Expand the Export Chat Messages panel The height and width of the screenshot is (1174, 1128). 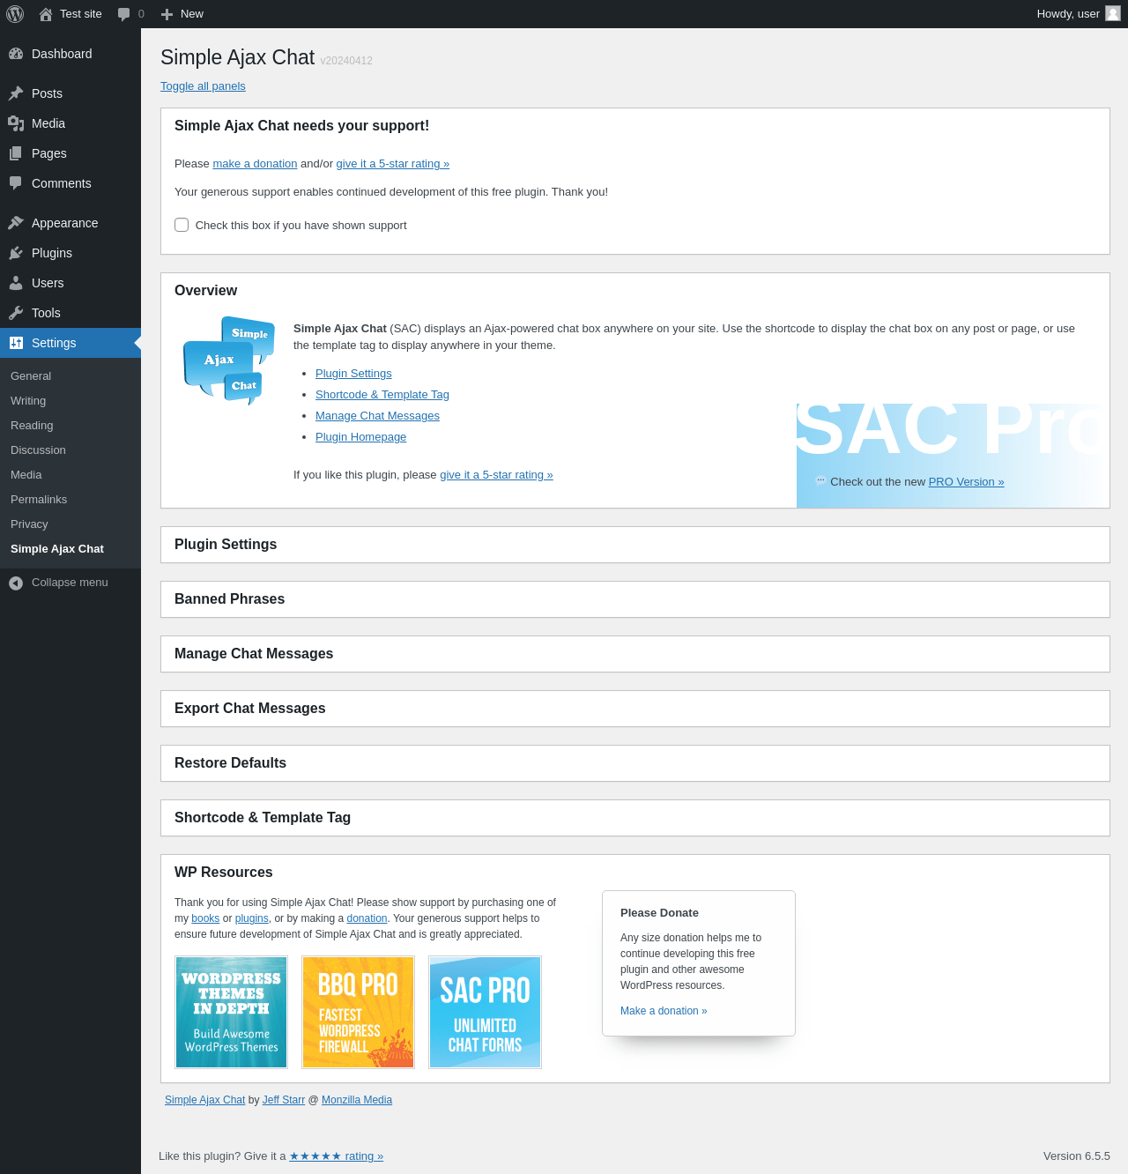click(x=635, y=709)
